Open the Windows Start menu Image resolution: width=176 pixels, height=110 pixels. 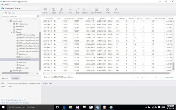(3, 107)
